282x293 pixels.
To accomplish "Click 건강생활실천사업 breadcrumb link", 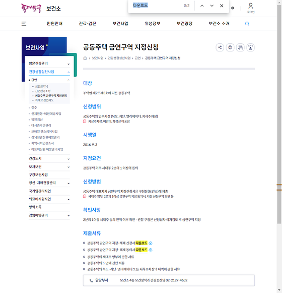I will click(x=119, y=58).
